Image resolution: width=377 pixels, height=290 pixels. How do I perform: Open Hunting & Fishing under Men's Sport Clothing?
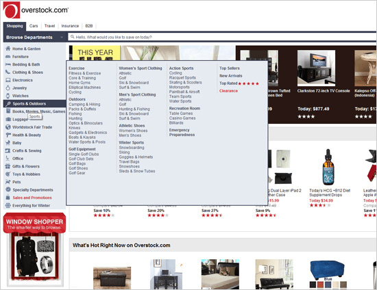[x=134, y=109]
